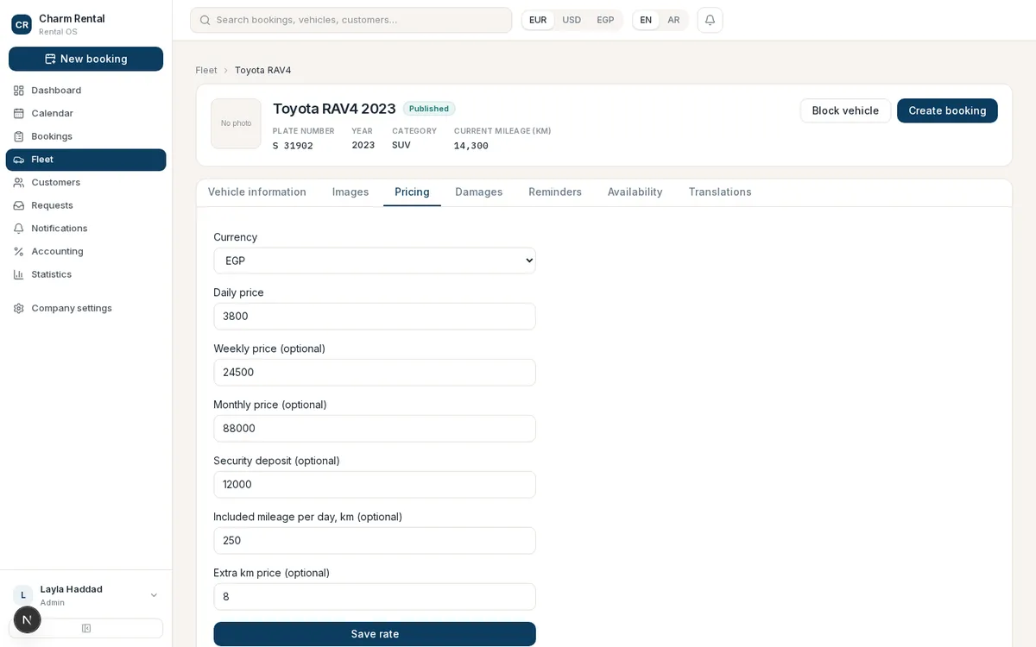Click the Fleet car icon
Screen dimensions: 1036x647
tap(19, 160)
